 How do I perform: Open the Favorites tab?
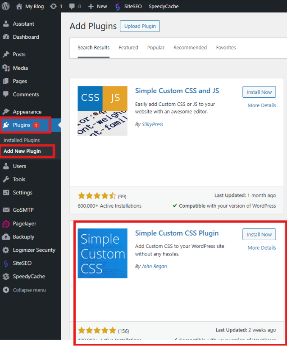tap(226, 47)
